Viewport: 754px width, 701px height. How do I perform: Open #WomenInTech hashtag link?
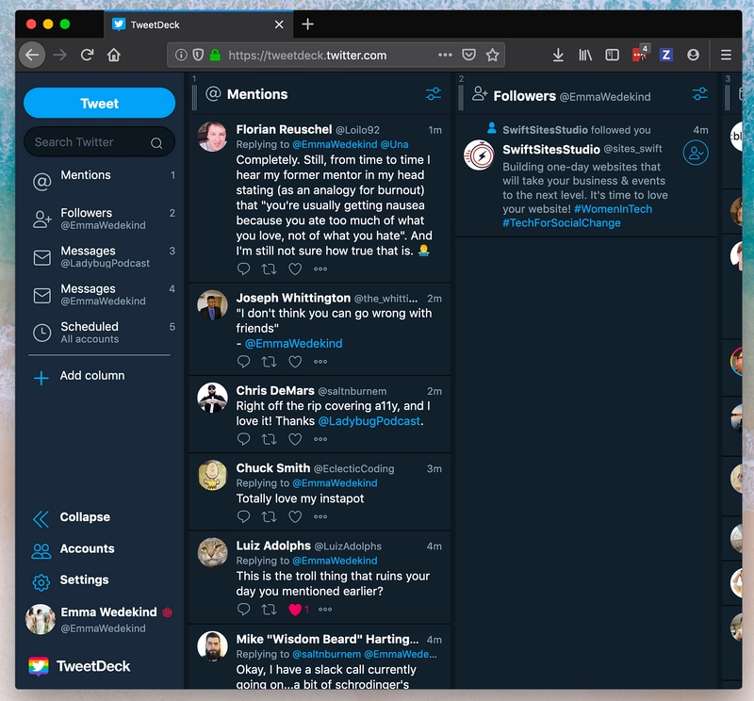pyautogui.click(x=614, y=209)
